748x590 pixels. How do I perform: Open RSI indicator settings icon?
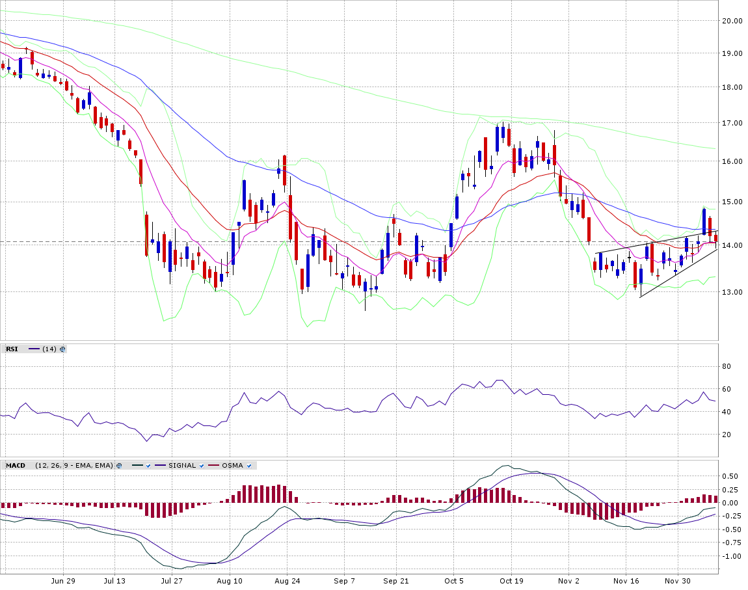click(x=62, y=349)
